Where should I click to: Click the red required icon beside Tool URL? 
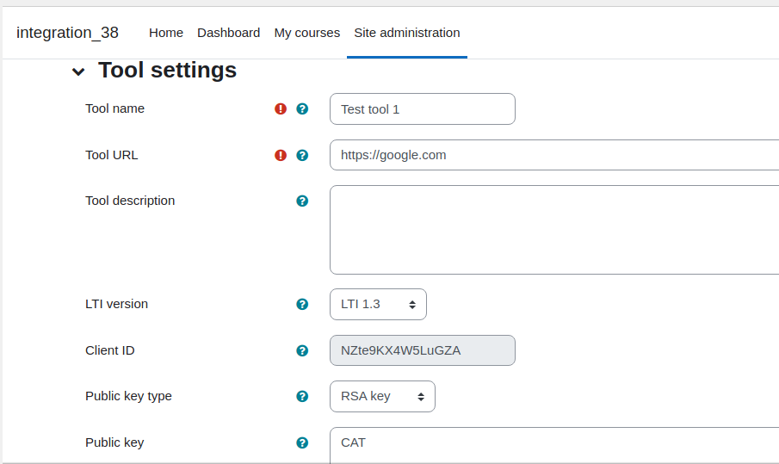(281, 156)
